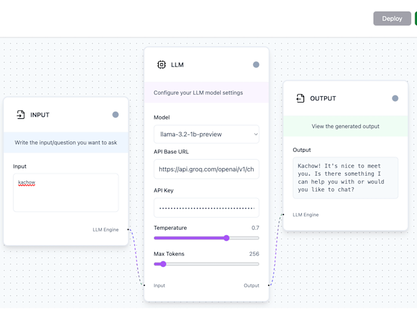Click the generated Output text box
Viewport: 417px width, 313px height.
tap(345, 178)
